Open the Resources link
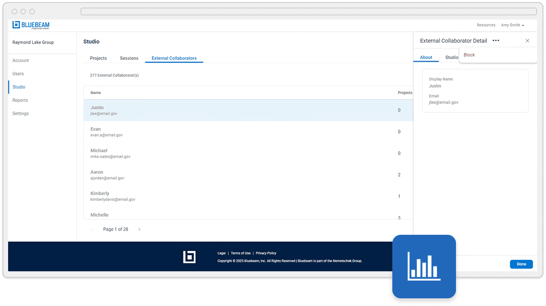 (x=486, y=25)
